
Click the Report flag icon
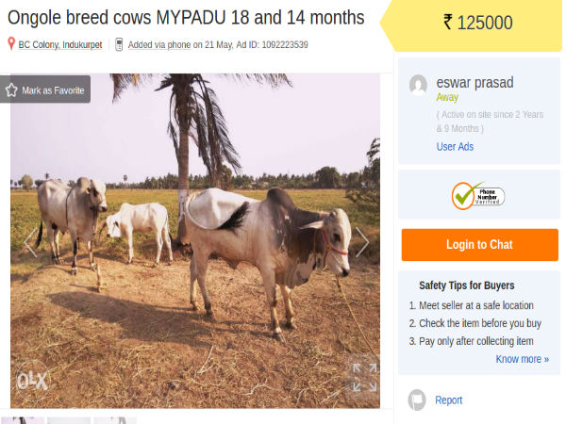pyautogui.click(x=417, y=400)
